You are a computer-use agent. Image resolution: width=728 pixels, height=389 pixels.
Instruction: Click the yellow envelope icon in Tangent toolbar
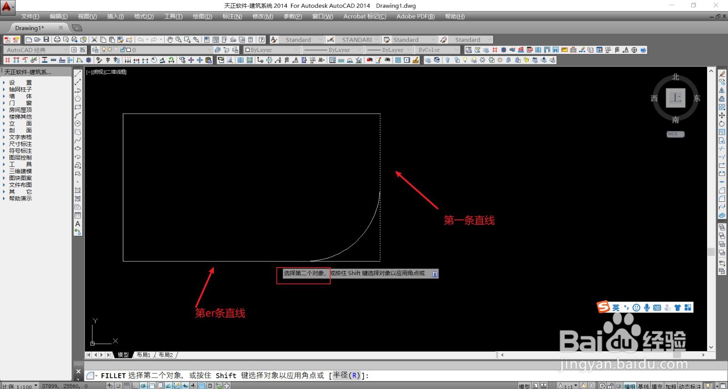pos(564,50)
